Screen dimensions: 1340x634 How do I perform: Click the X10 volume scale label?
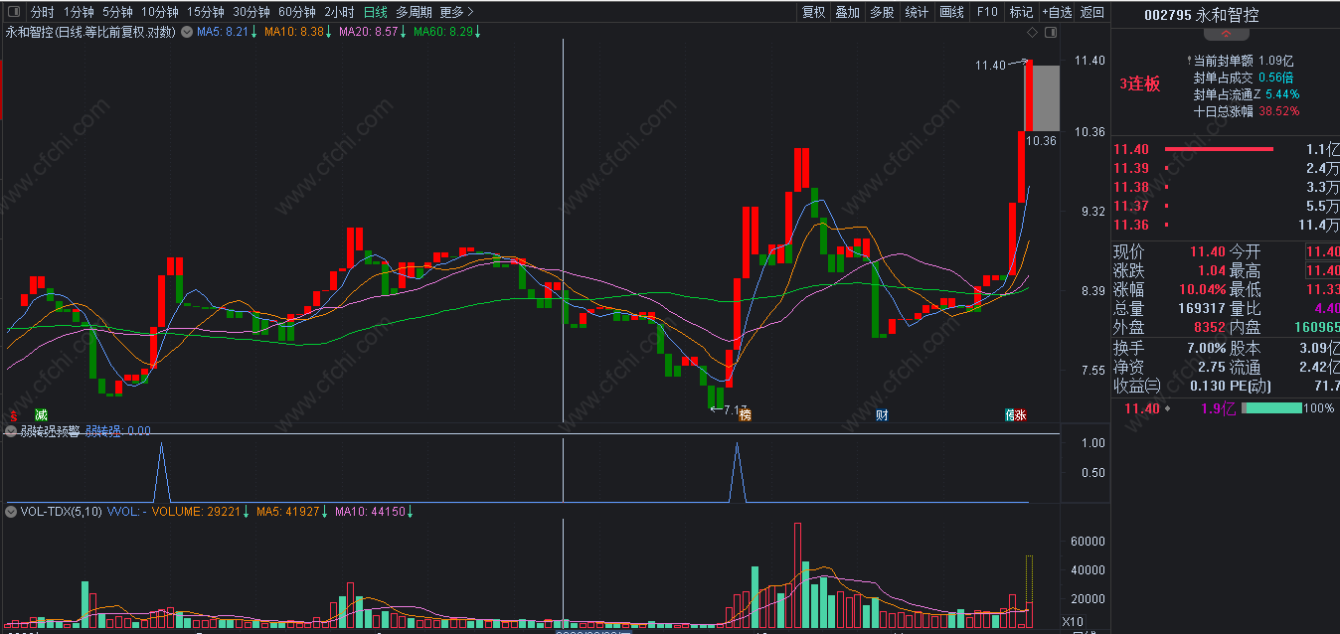1073,621
